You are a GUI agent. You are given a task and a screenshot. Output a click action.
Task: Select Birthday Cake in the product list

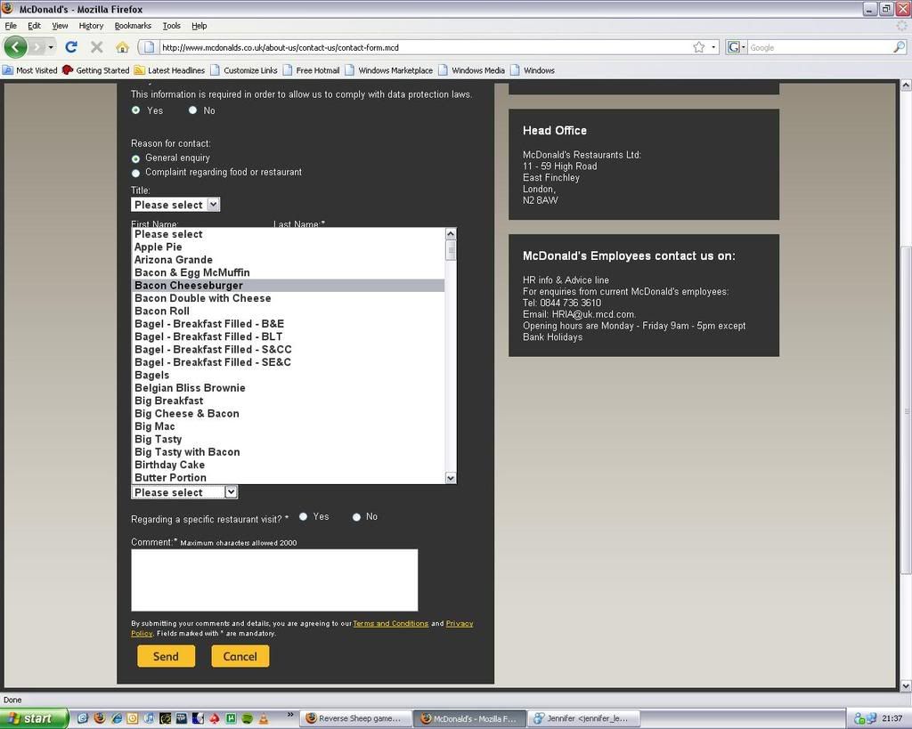[288, 465]
